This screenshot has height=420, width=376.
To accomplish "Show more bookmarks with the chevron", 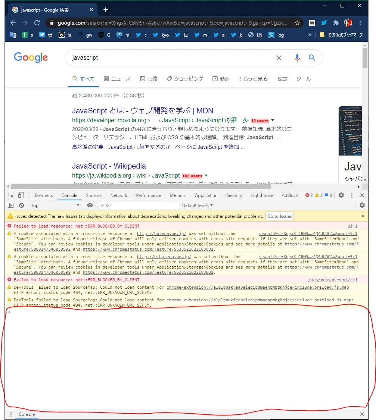I will coord(310,35).
